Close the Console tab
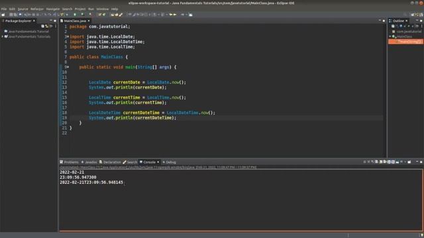424x238 pixels. click(x=158, y=162)
